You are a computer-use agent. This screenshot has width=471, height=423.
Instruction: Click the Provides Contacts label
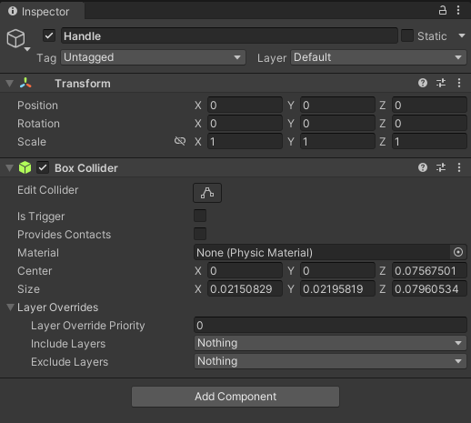pyautogui.click(x=64, y=235)
